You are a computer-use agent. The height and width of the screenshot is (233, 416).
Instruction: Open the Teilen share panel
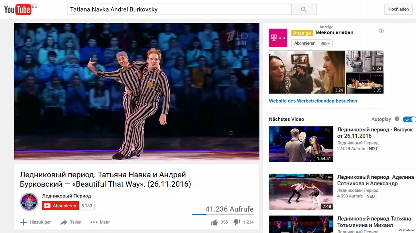(x=71, y=222)
